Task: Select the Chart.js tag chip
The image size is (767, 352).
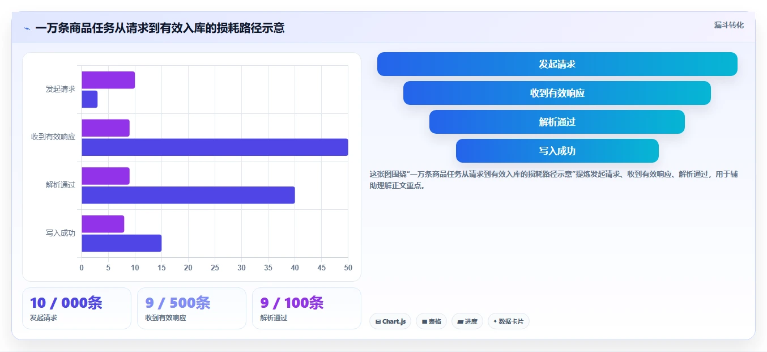Action: coord(390,321)
